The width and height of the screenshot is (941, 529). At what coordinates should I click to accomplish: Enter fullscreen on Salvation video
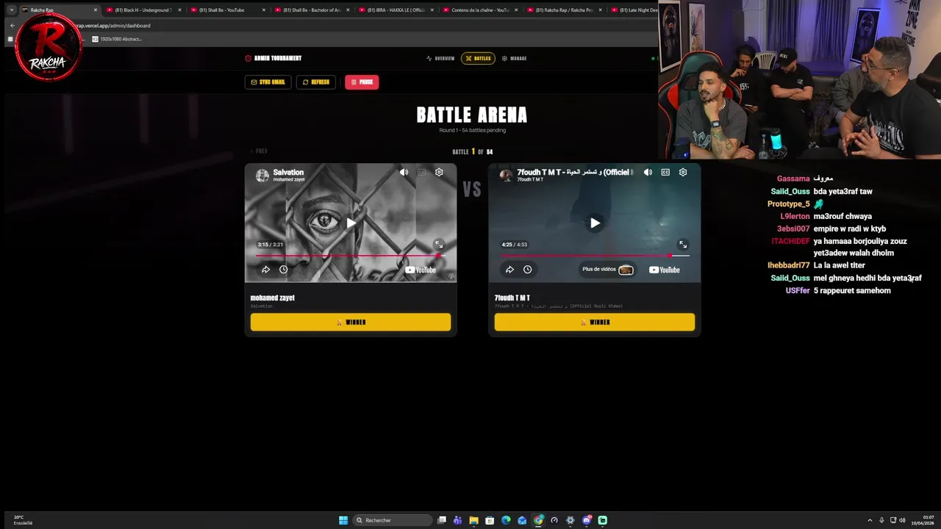click(x=439, y=245)
